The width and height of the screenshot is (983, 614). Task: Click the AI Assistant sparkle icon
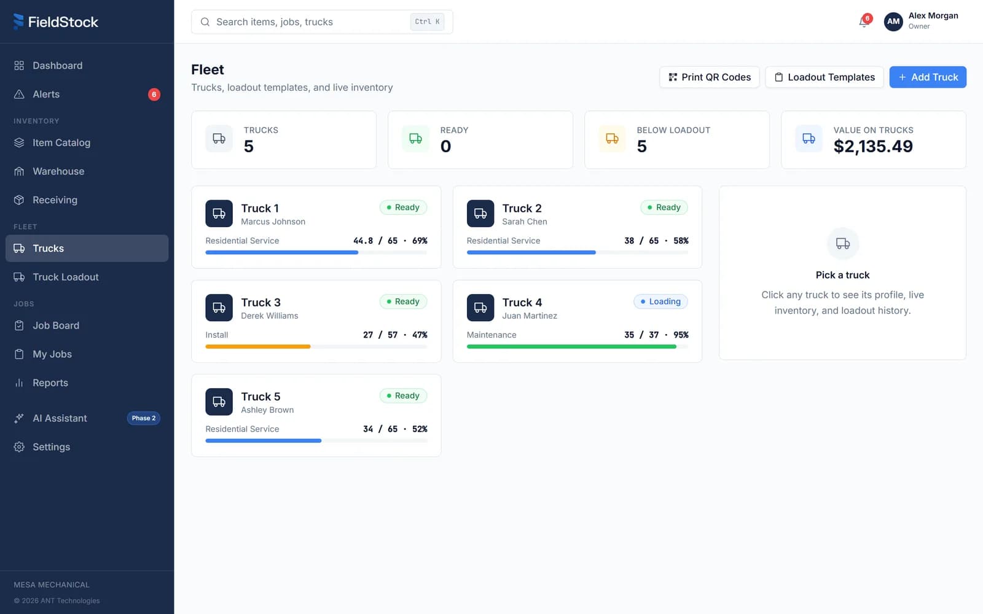click(x=19, y=418)
